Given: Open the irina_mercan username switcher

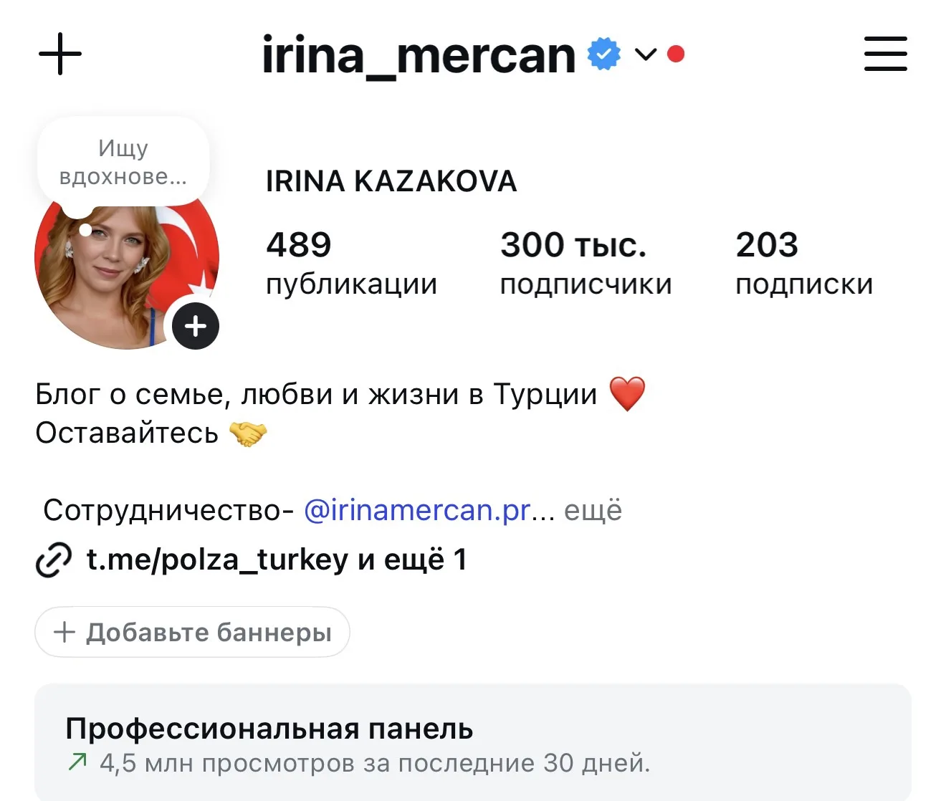Looking at the screenshot, I should point(419,55).
